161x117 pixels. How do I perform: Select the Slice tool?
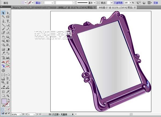coord(8,92)
